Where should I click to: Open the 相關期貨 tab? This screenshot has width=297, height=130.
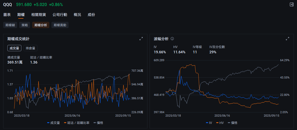point(39,15)
